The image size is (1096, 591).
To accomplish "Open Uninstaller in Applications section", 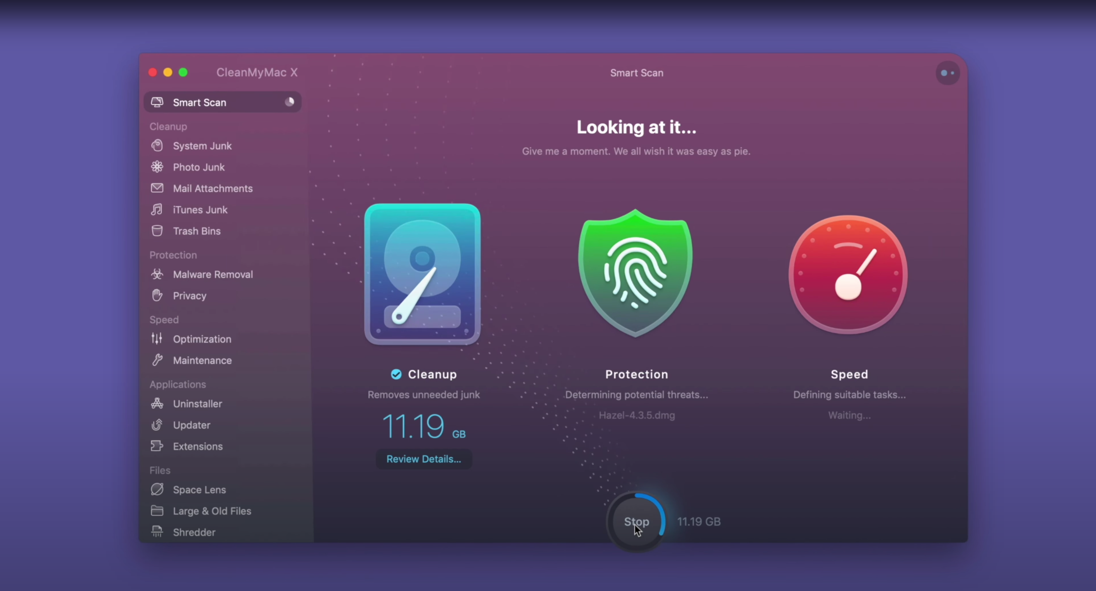I will point(197,403).
